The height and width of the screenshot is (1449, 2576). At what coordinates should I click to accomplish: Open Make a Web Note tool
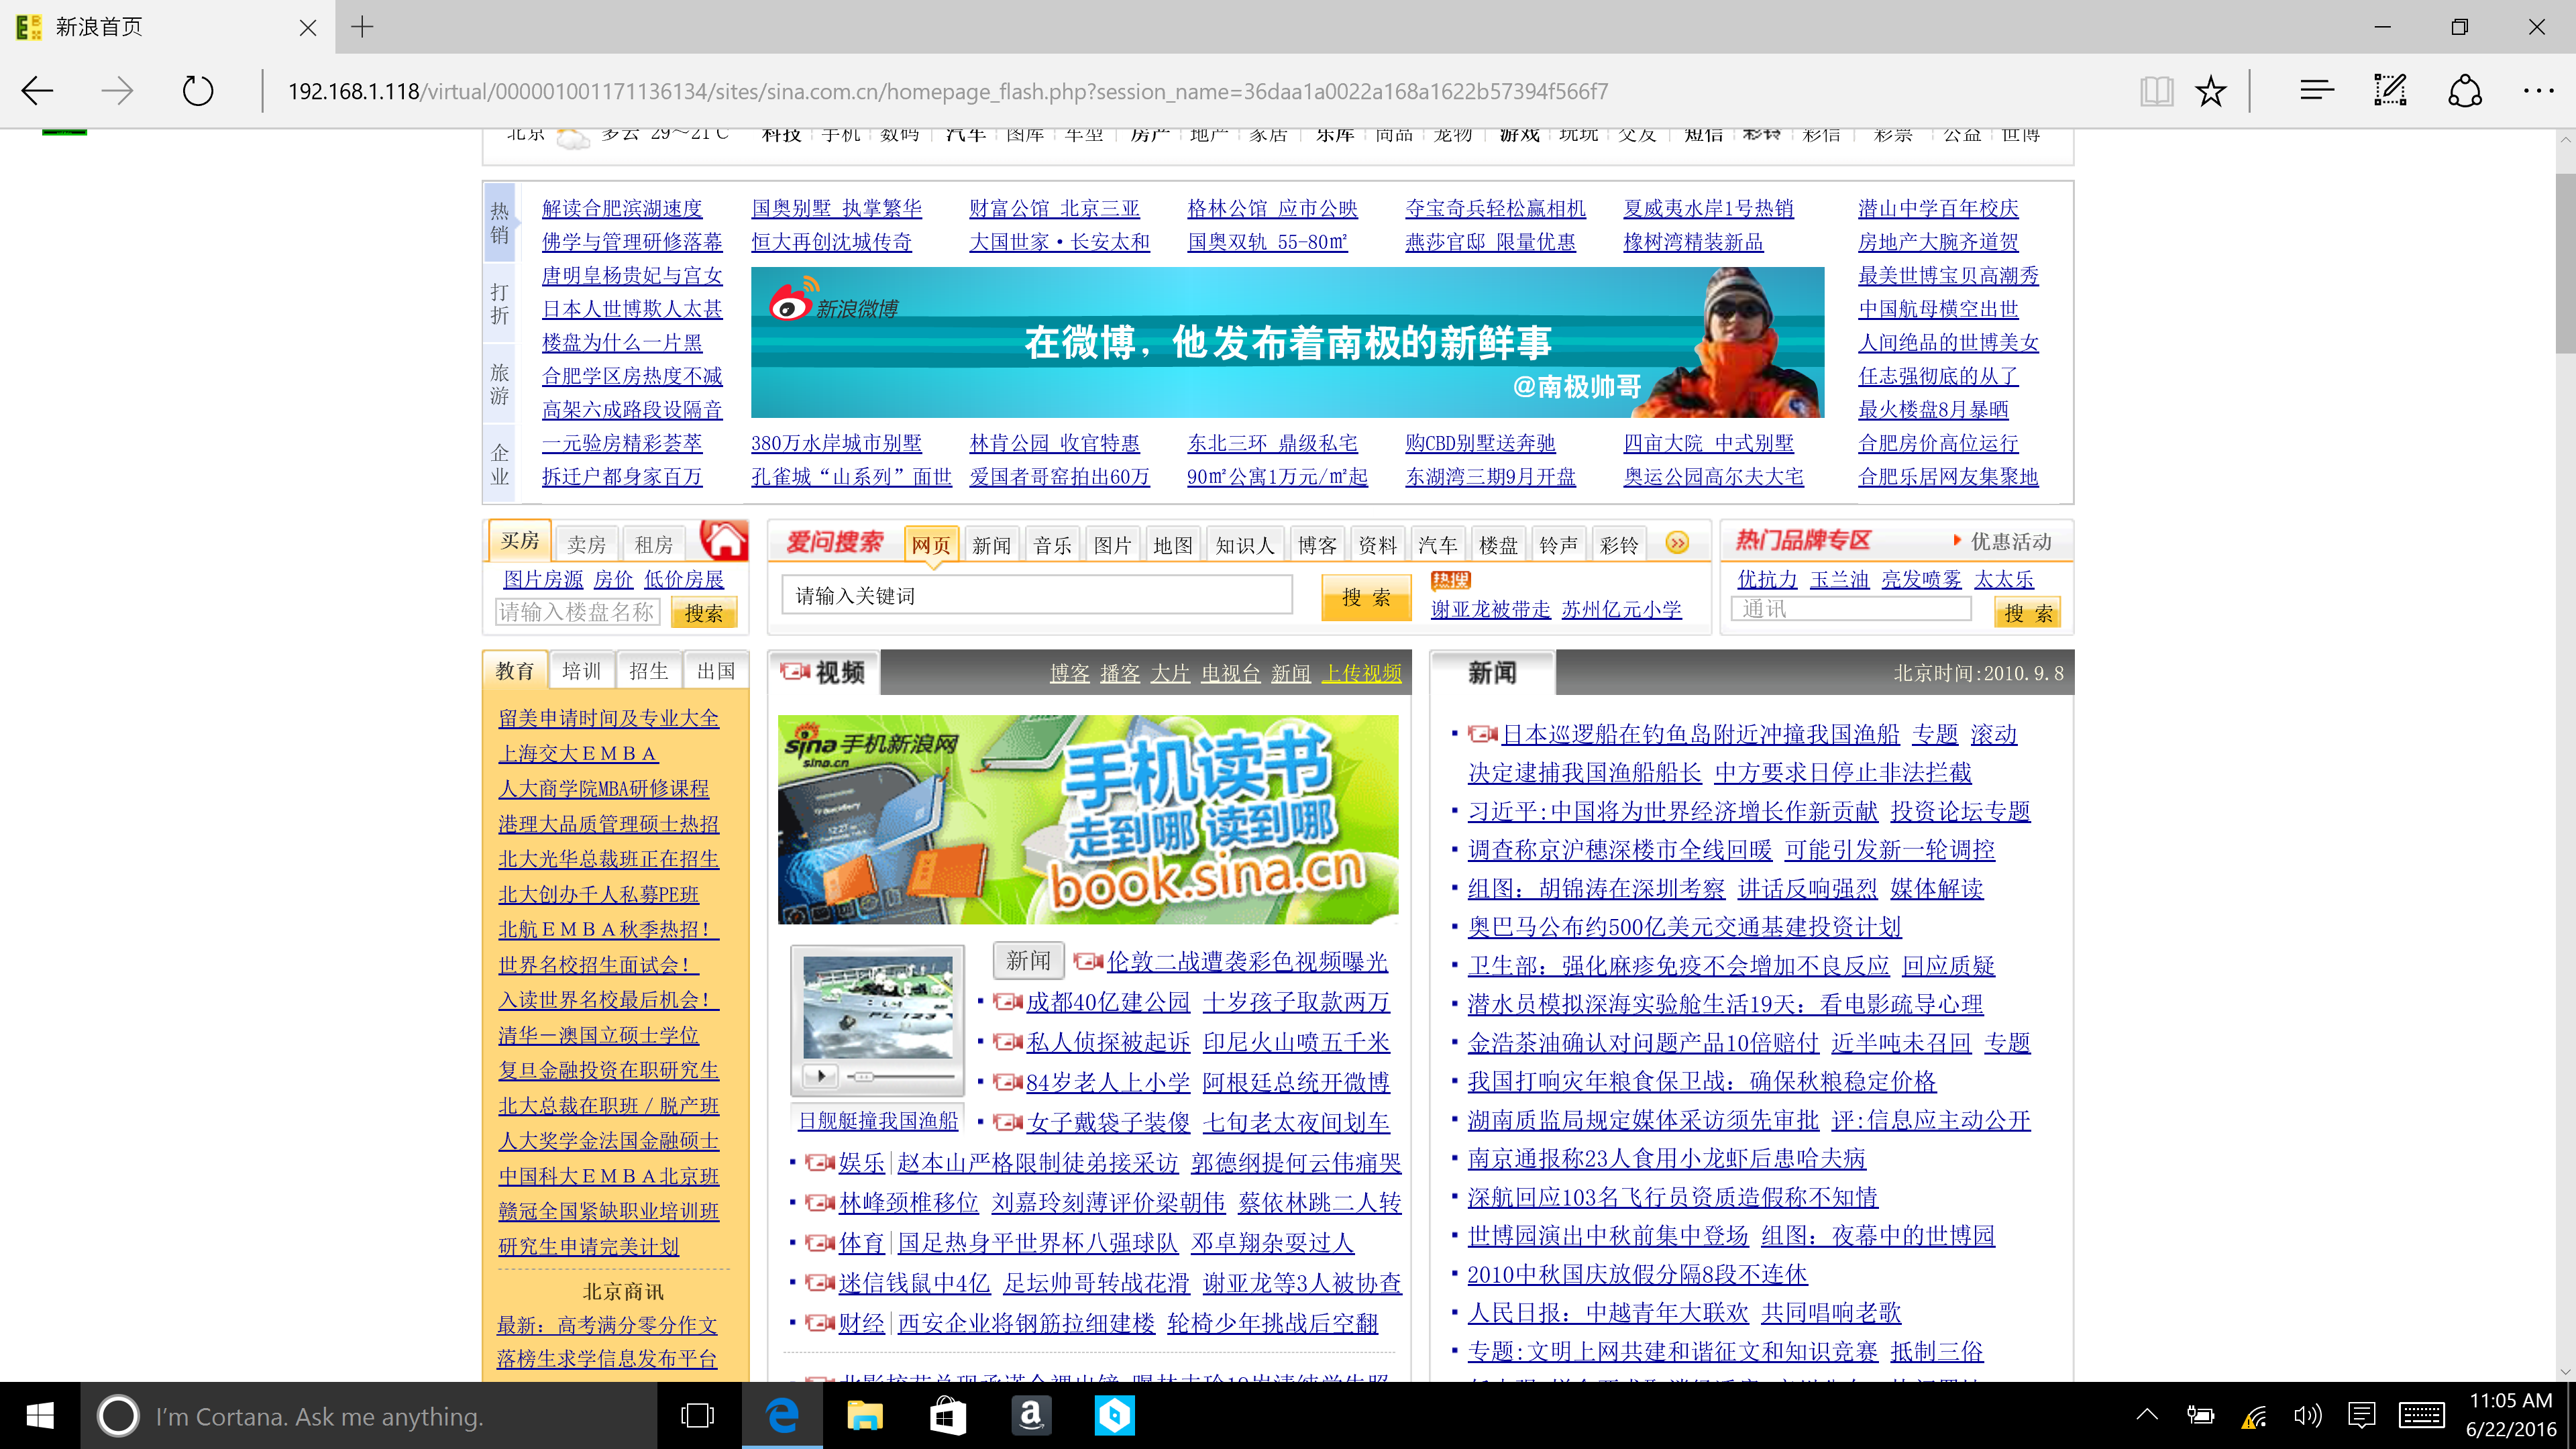tap(2390, 91)
